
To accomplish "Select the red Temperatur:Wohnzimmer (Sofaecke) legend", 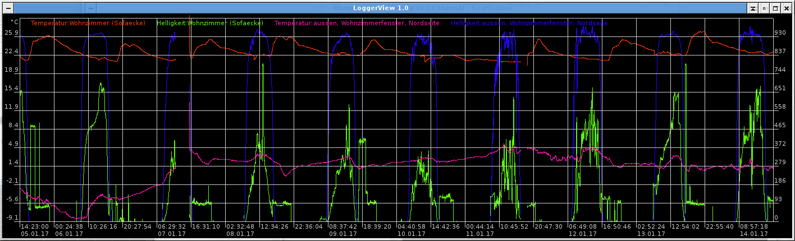I will 88,24.
